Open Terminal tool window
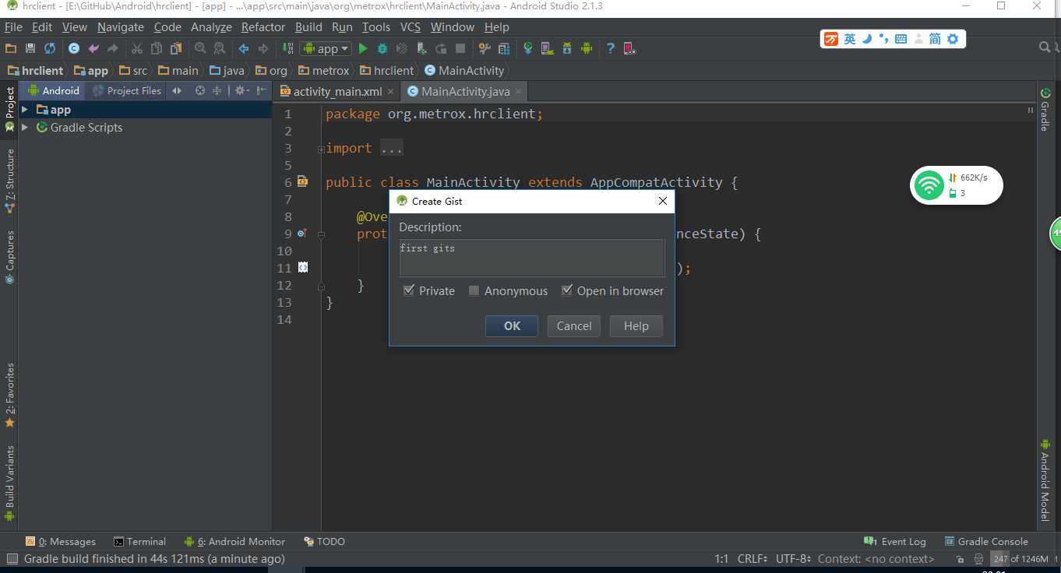This screenshot has height=573, width=1061. coord(139,541)
